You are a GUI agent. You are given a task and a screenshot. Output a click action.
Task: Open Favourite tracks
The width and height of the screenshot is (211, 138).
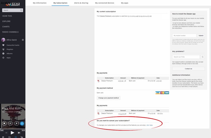point(13,45)
